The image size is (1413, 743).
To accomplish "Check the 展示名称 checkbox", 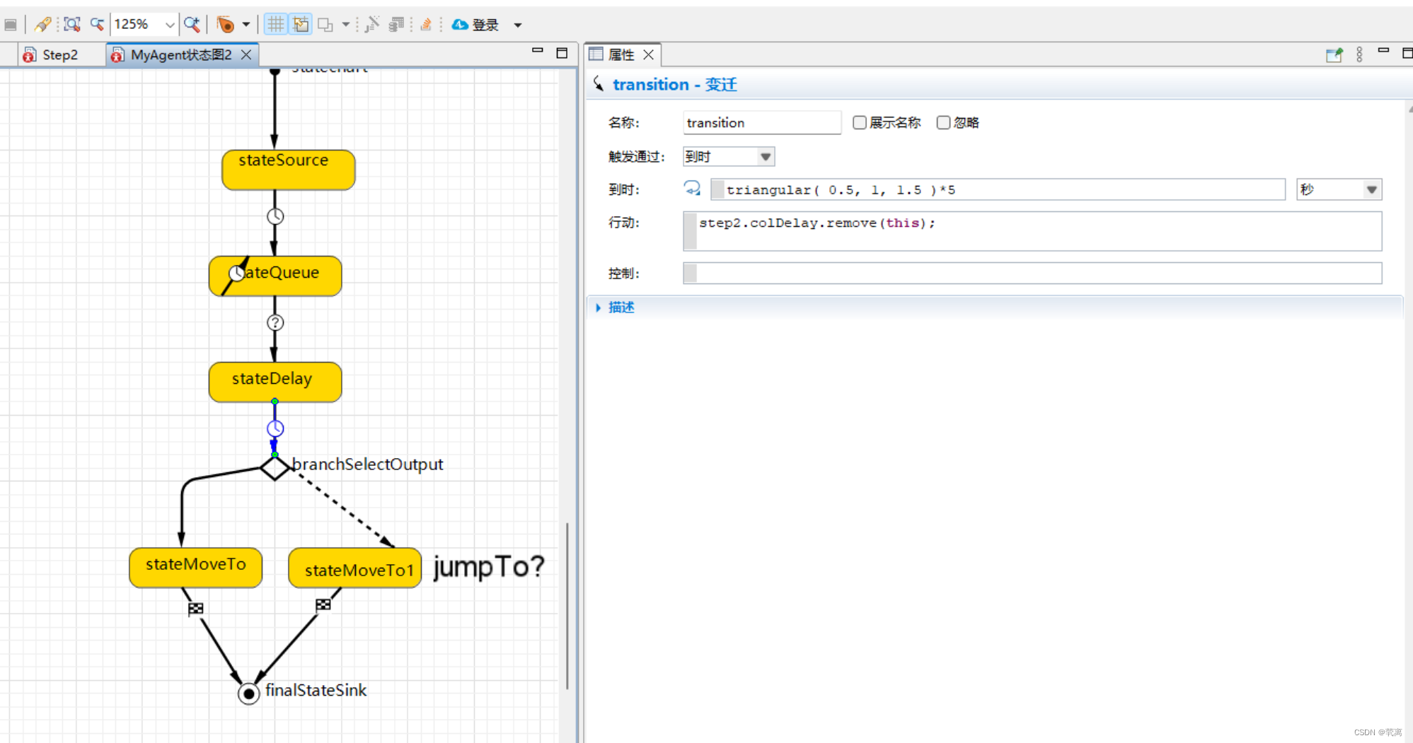I will pos(859,122).
